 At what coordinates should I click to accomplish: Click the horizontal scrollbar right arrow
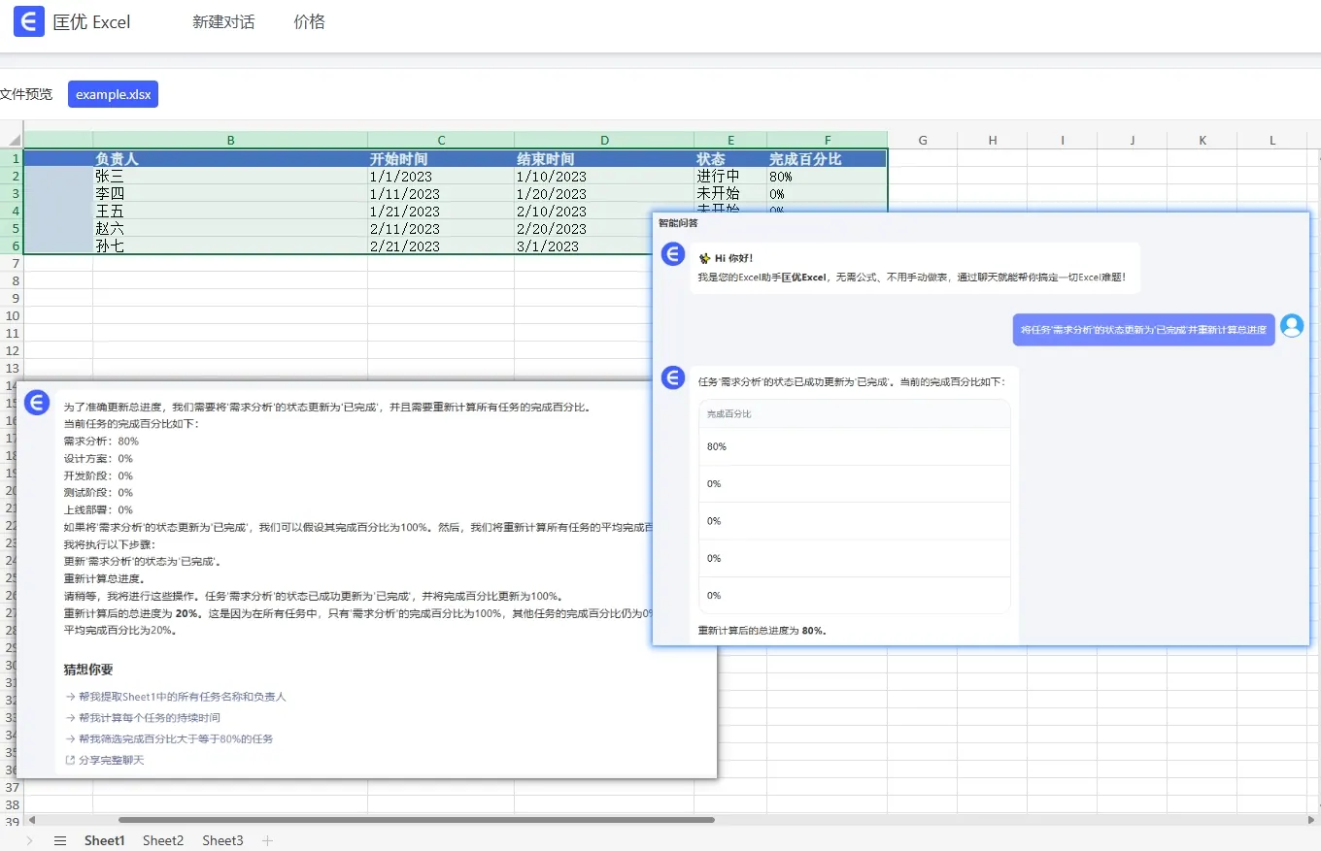[x=1311, y=820]
